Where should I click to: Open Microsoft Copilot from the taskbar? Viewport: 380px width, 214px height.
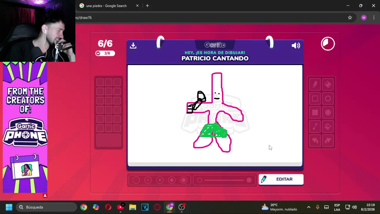coord(96,207)
